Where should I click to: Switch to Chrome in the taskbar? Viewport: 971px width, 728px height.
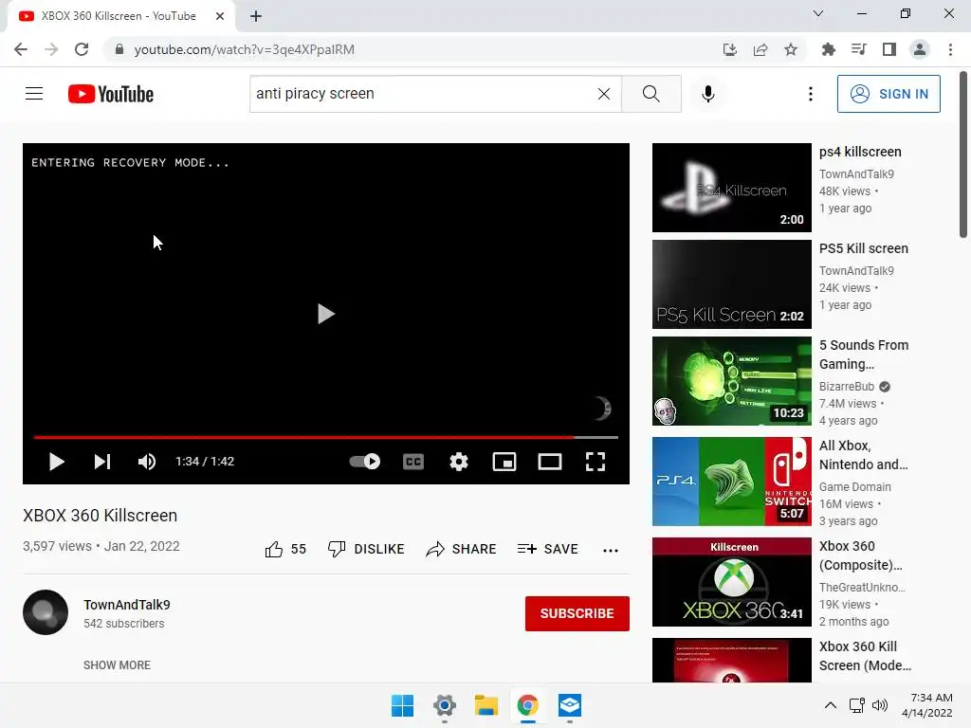coord(527,705)
